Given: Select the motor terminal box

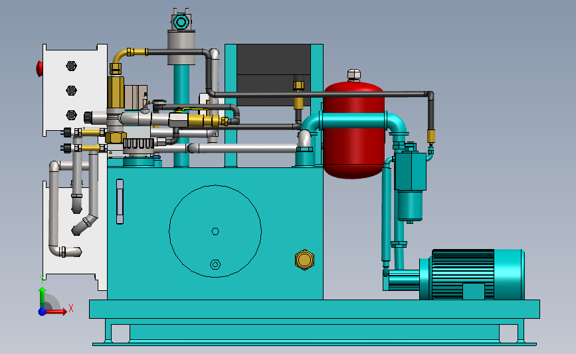Looking at the screenshot, I should (x=473, y=291).
